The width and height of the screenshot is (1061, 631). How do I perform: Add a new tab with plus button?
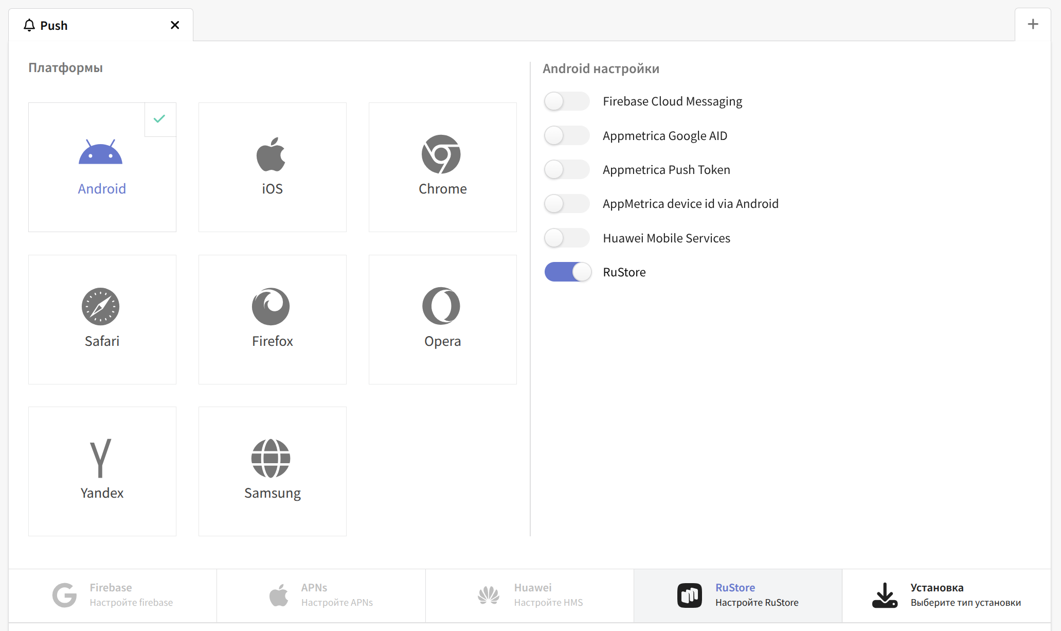pyautogui.click(x=1033, y=24)
